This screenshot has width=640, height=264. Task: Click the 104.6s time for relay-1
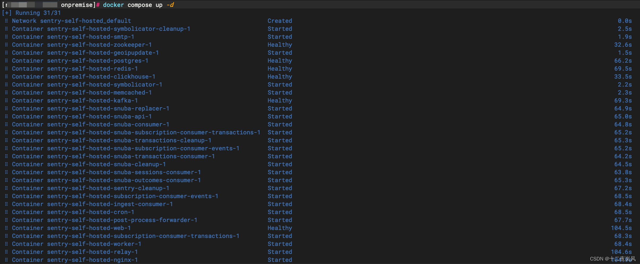(621, 252)
